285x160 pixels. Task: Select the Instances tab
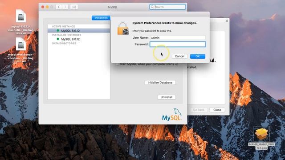[101, 18]
